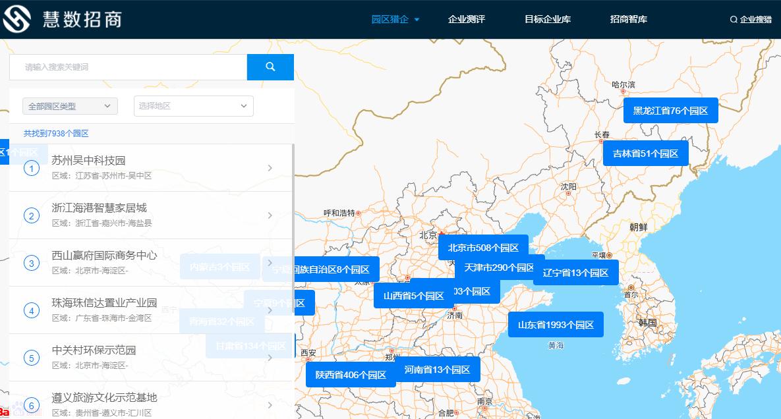Click the 山东省1993个园区 map marker

coord(557,324)
